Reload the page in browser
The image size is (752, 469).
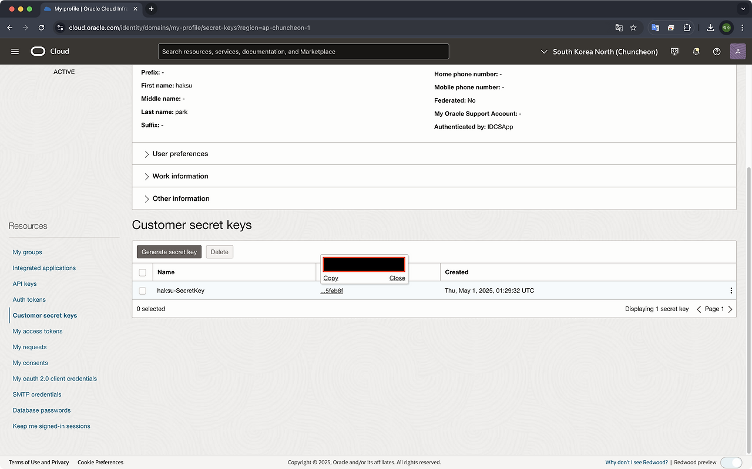pyautogui.click(x=41, y=28)
